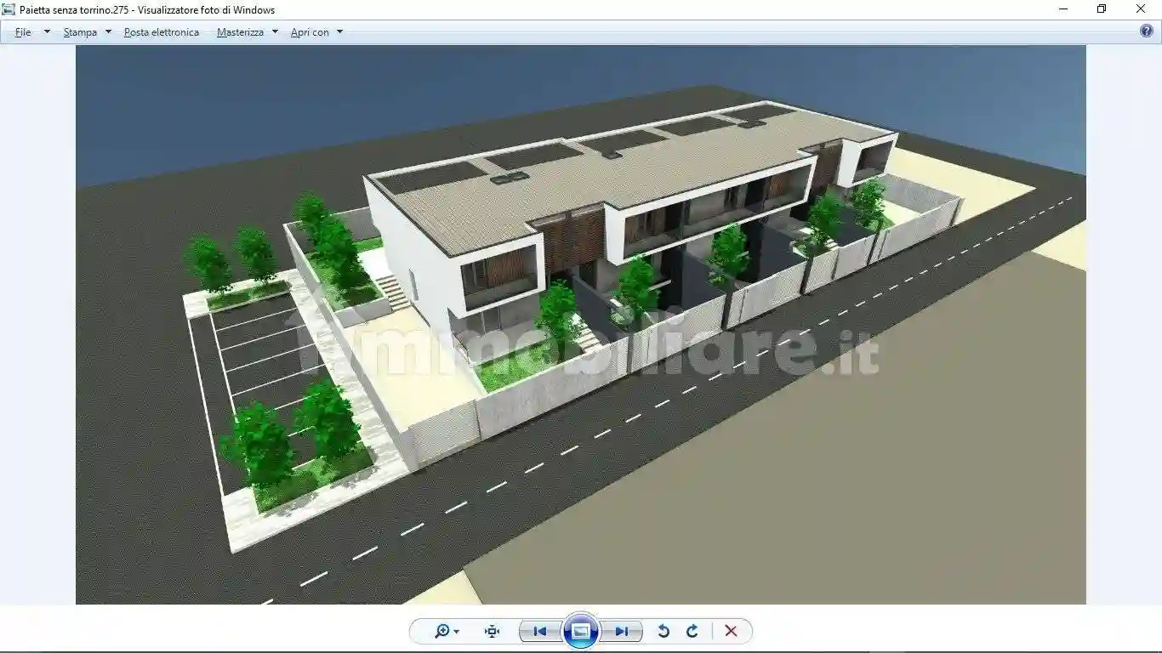Viewport: 1162px width, 653px height.
Task: Open the File menu
Action: 24,32
